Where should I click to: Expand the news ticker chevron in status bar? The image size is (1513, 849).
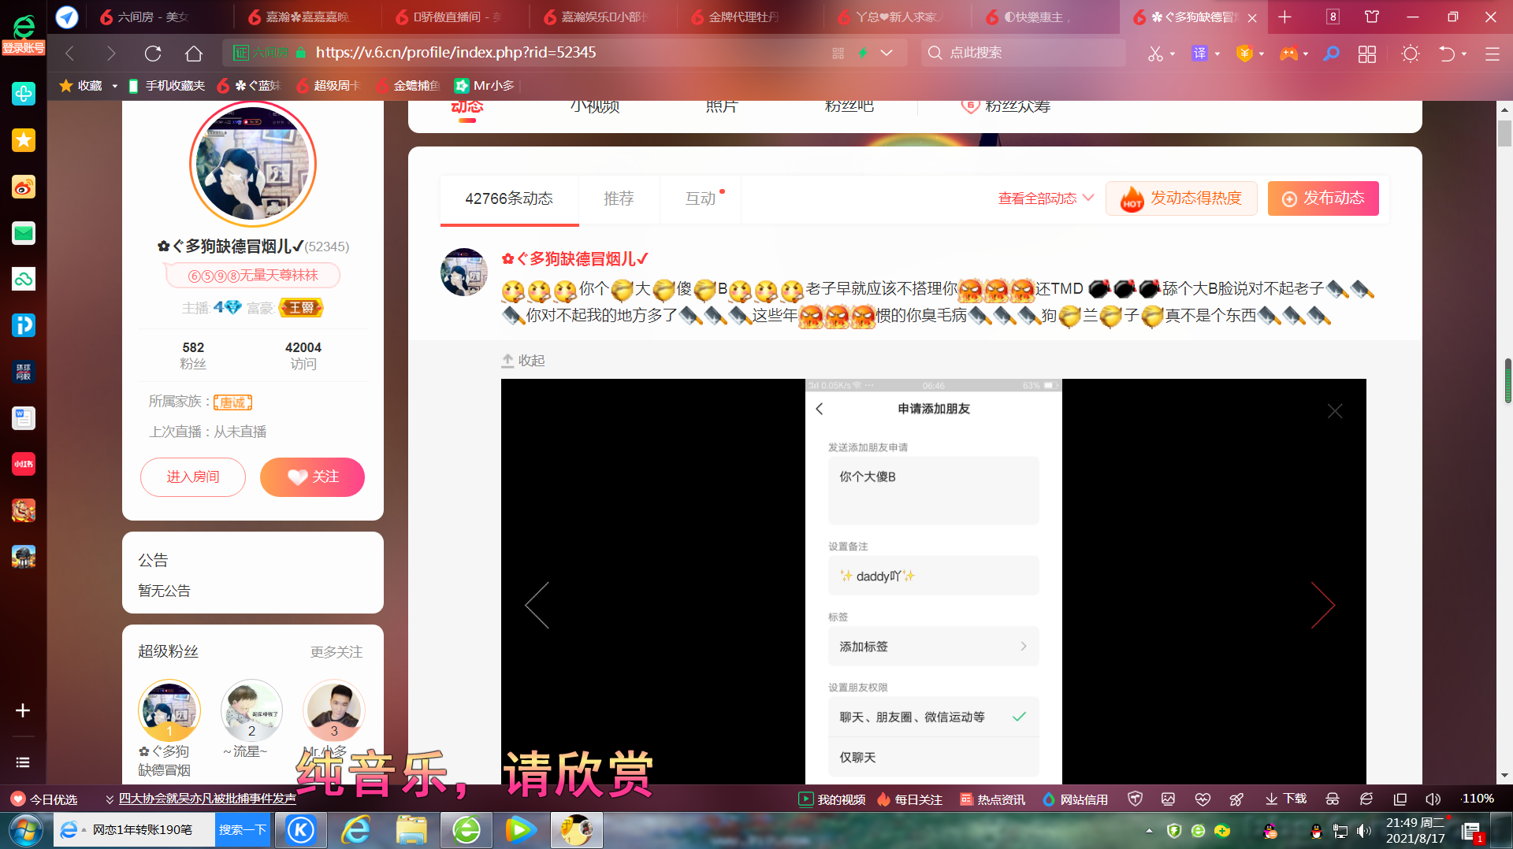110,799
